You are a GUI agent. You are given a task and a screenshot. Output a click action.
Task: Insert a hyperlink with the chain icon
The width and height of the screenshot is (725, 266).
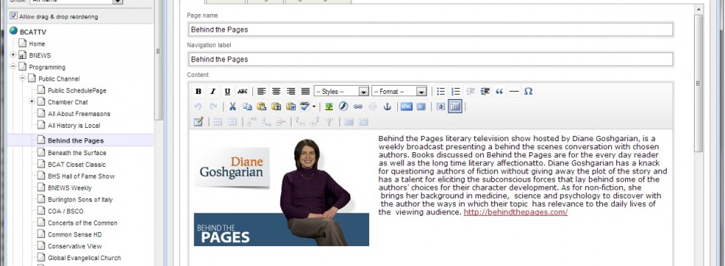tap(358, 106)
